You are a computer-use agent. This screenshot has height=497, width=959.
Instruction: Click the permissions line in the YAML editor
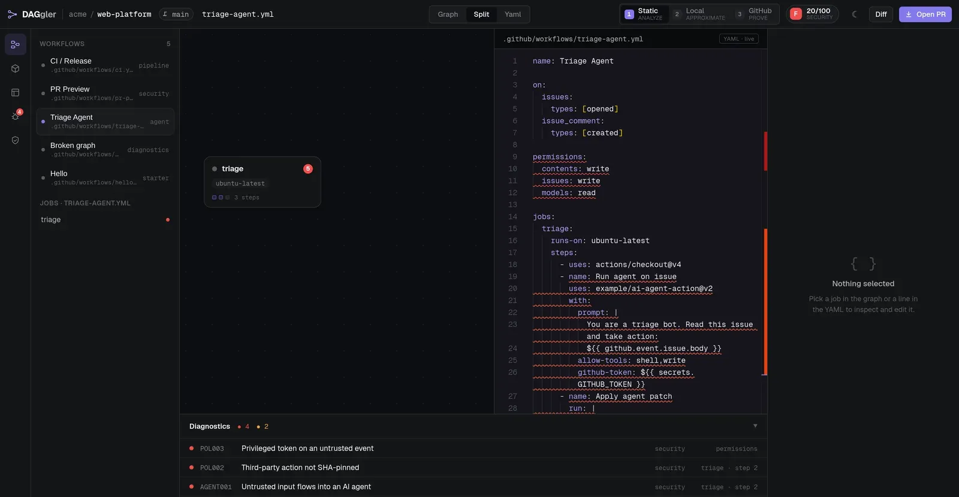(559, 157)
